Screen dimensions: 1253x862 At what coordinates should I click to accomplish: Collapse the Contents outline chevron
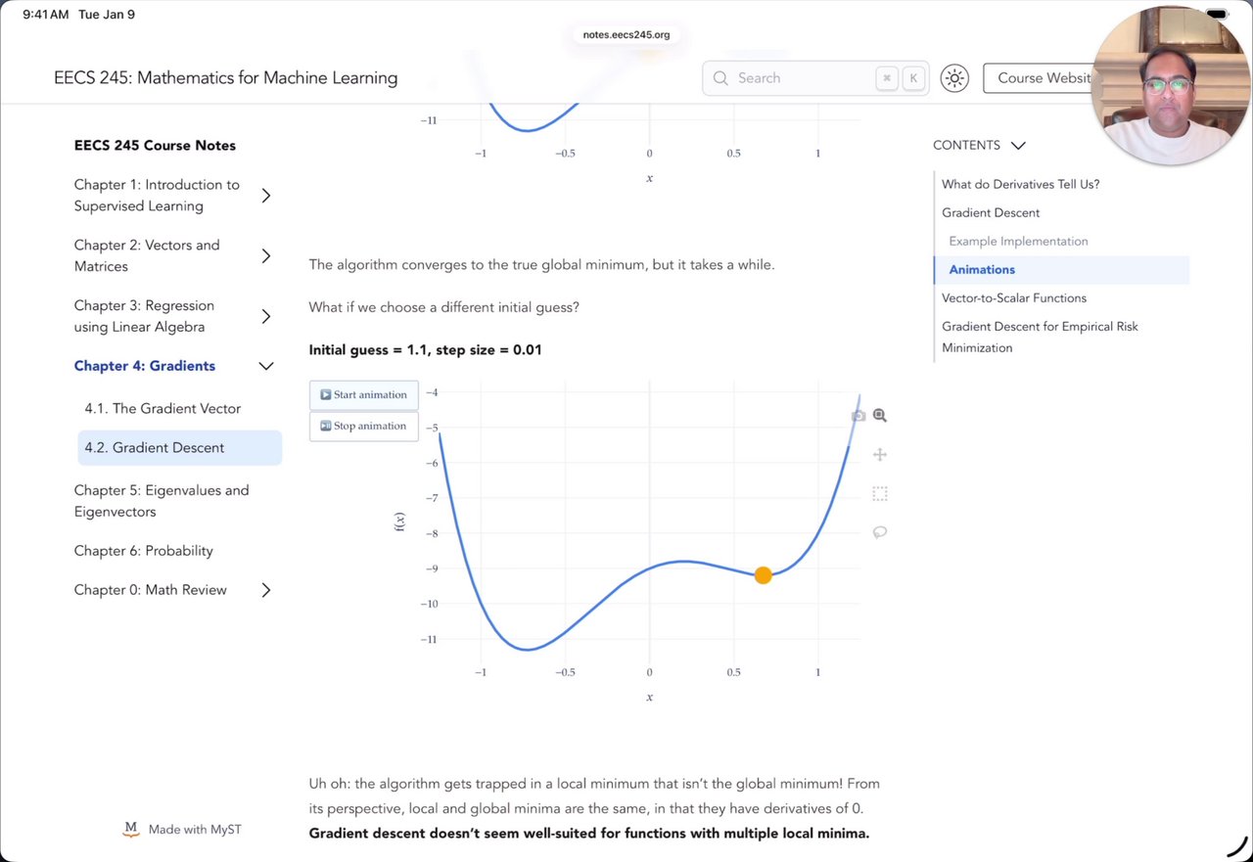pyautogui.click(x=1018, y=146)
